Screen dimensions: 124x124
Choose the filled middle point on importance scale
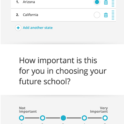[63, 118]
